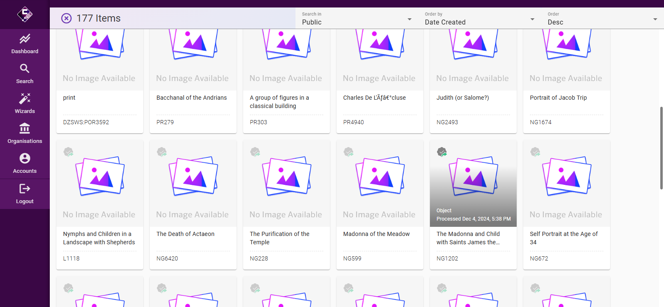The height and width of the screenshot is (307, 664).
Task: Click the 'Portrait of Jacob Trip' title
Action: [558, 98]
